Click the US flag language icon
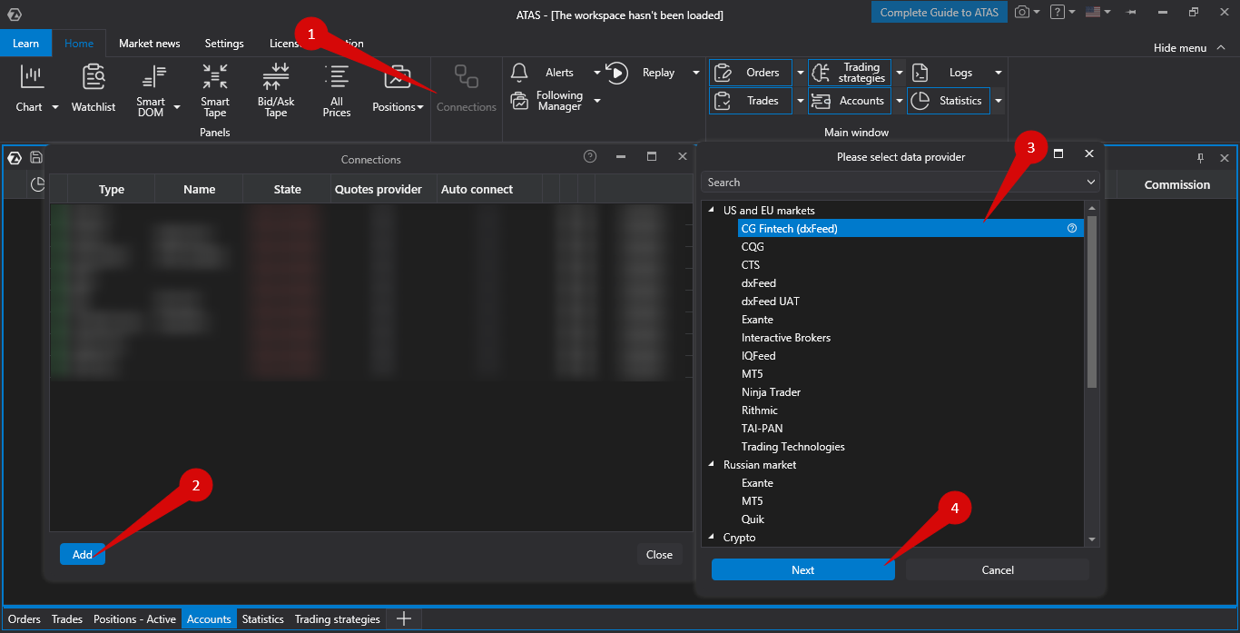 (1093, 12)
